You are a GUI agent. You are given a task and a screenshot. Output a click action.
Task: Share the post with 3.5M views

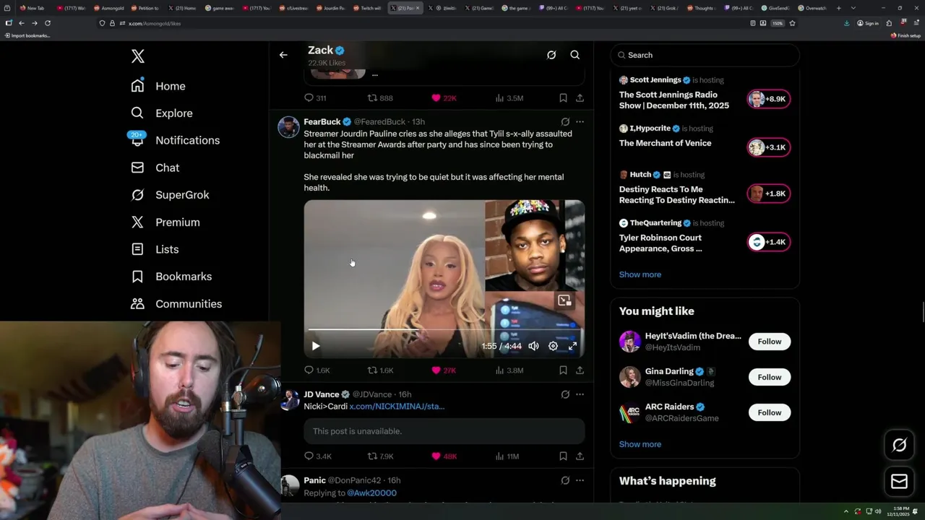580,98
